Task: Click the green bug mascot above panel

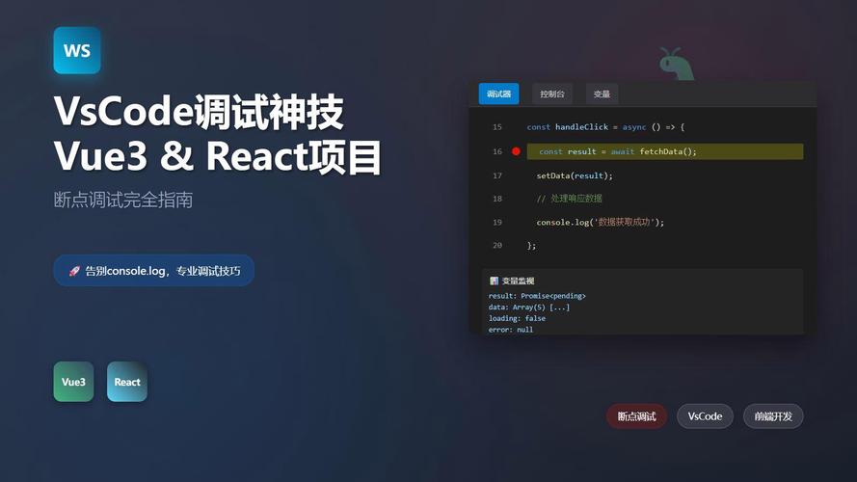Action: pos(676,64)
